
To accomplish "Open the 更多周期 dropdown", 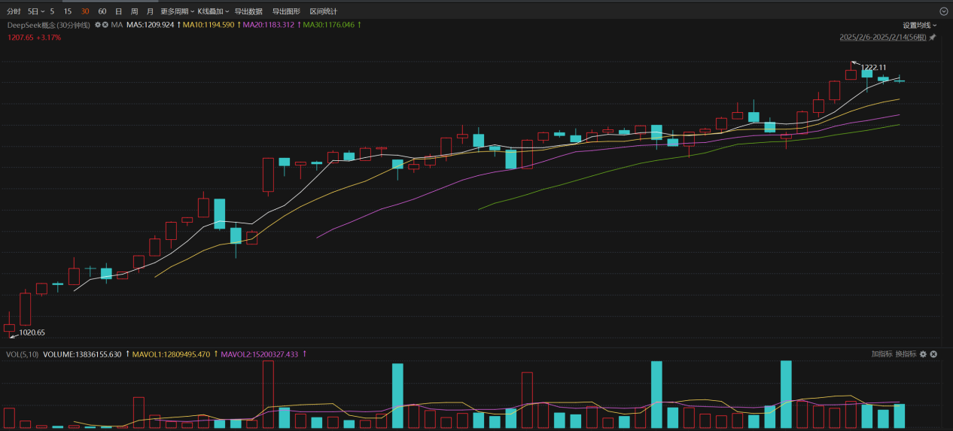I will click(x=177, y=11).
